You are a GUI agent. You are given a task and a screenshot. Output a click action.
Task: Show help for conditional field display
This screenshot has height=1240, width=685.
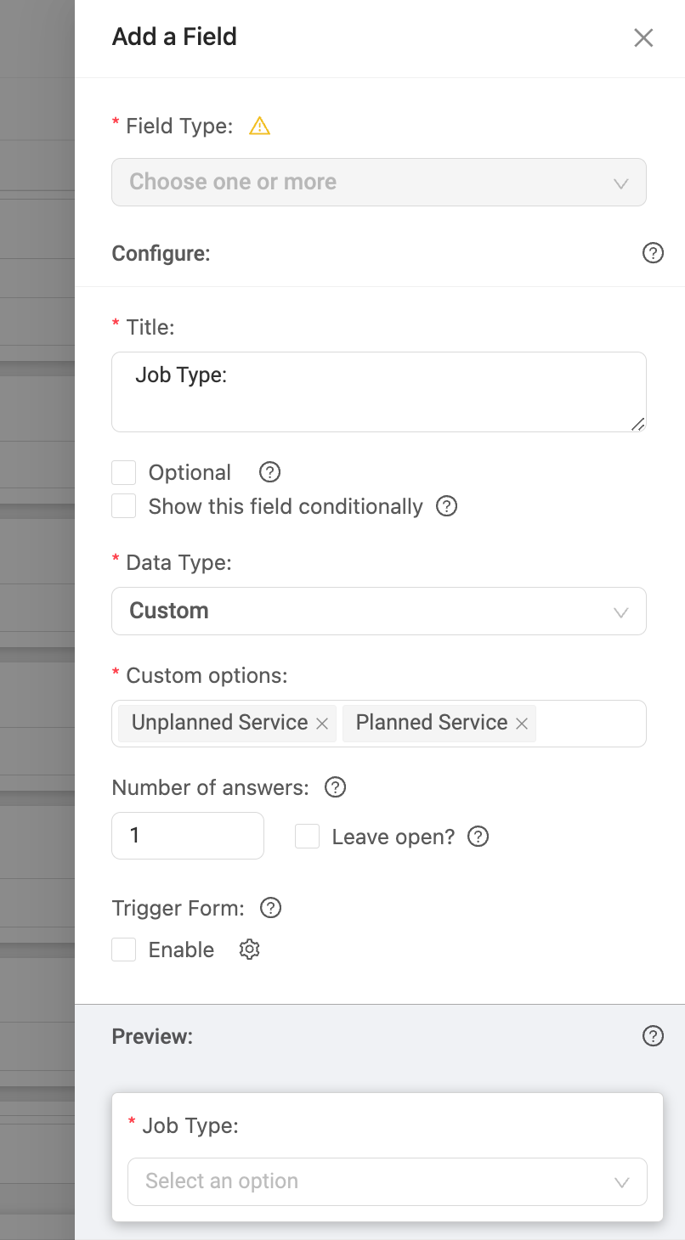click(446, 506)
